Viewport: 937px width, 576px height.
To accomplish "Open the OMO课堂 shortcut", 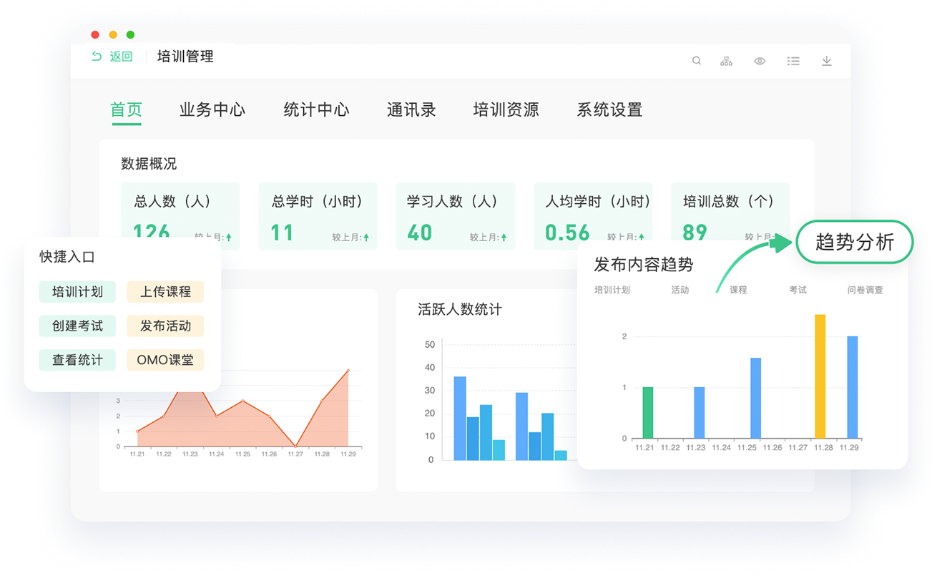I will tap(165, 360).
